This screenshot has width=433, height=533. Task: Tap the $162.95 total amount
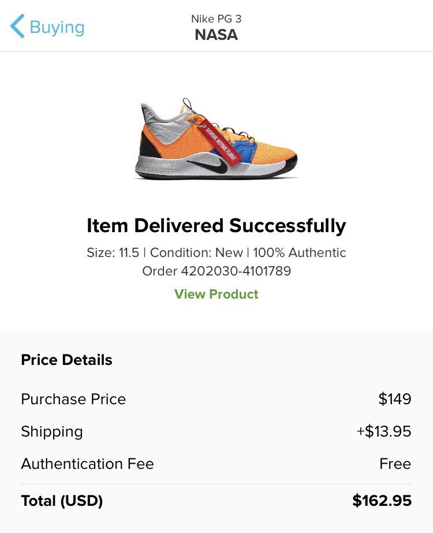pyautogui.click(x=382, y=501)
